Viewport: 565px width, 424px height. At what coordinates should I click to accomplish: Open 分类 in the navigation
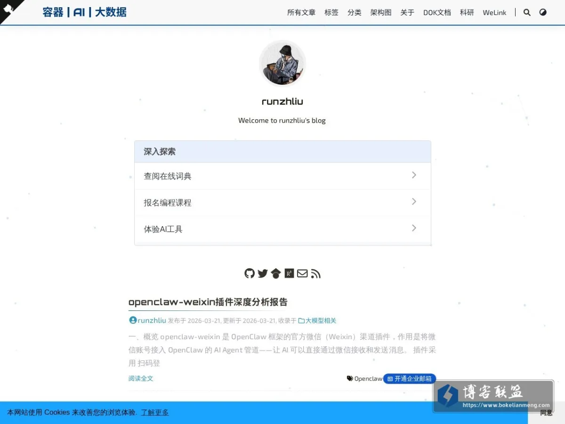[355, 12]
